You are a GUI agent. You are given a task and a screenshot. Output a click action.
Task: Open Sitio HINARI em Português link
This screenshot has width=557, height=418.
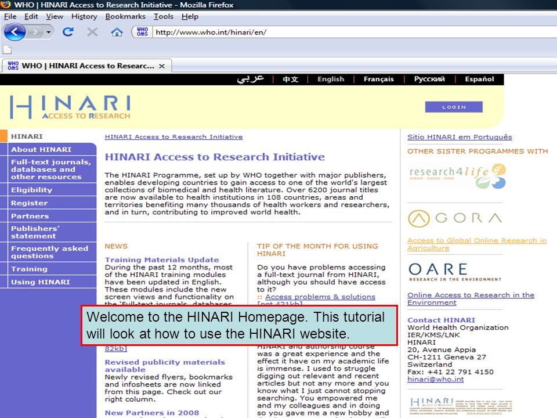pos(460,137)
